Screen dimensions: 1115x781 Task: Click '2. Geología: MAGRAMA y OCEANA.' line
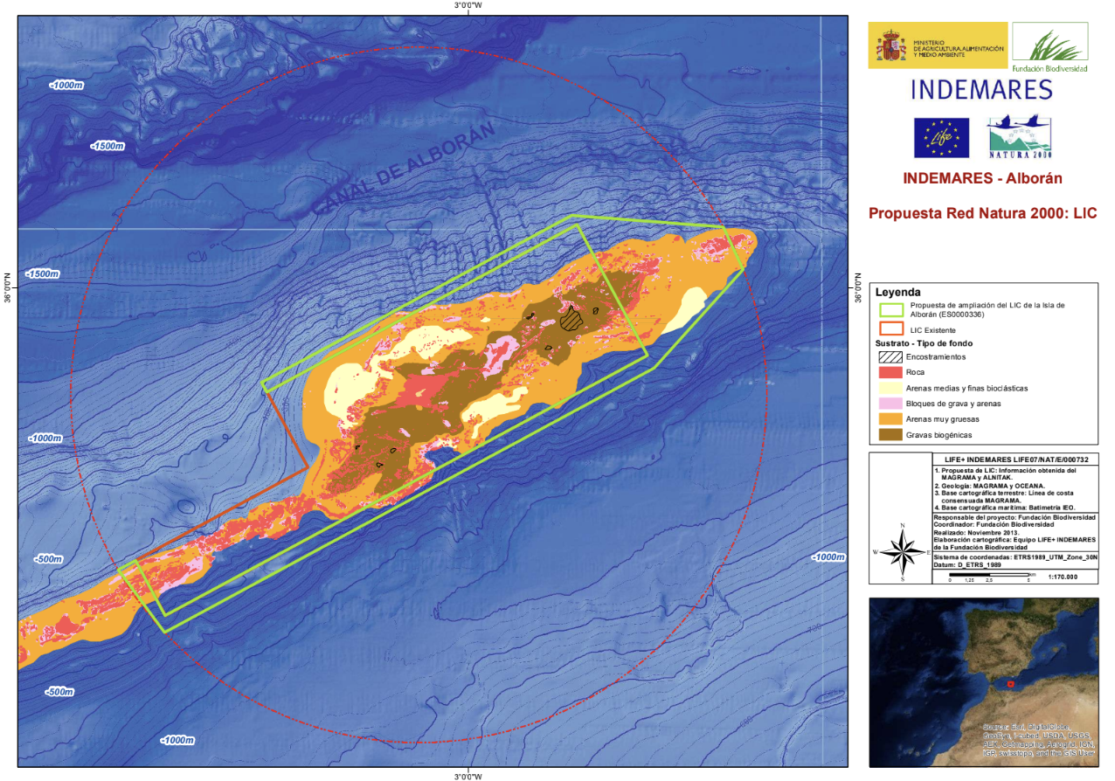coord(989,486)
